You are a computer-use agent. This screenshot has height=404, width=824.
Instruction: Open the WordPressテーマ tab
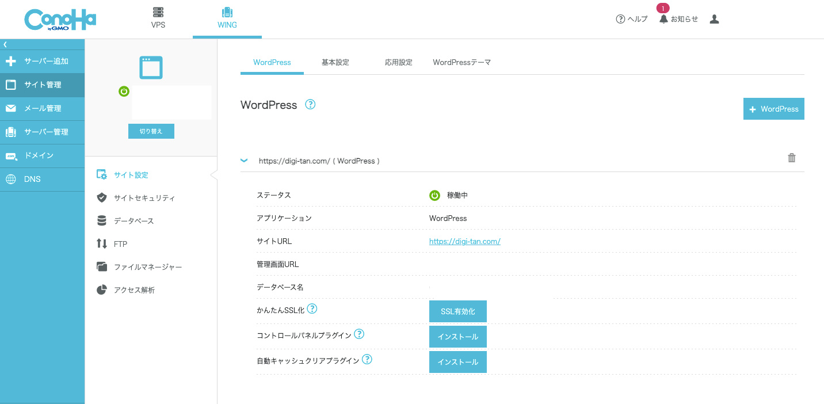[461, 62]
